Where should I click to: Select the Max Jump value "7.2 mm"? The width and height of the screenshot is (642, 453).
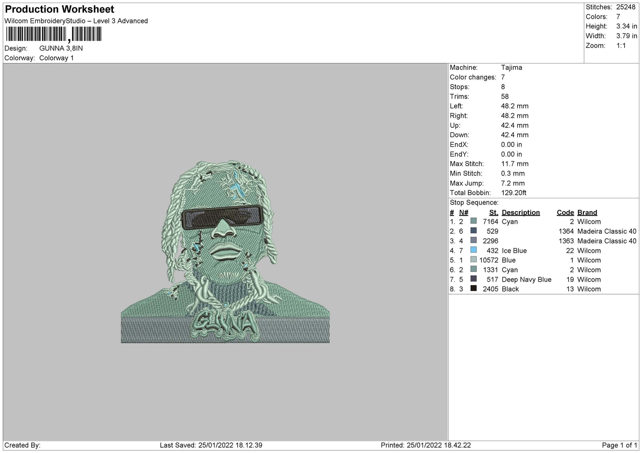pyautogui.click(x=513, y=183)
